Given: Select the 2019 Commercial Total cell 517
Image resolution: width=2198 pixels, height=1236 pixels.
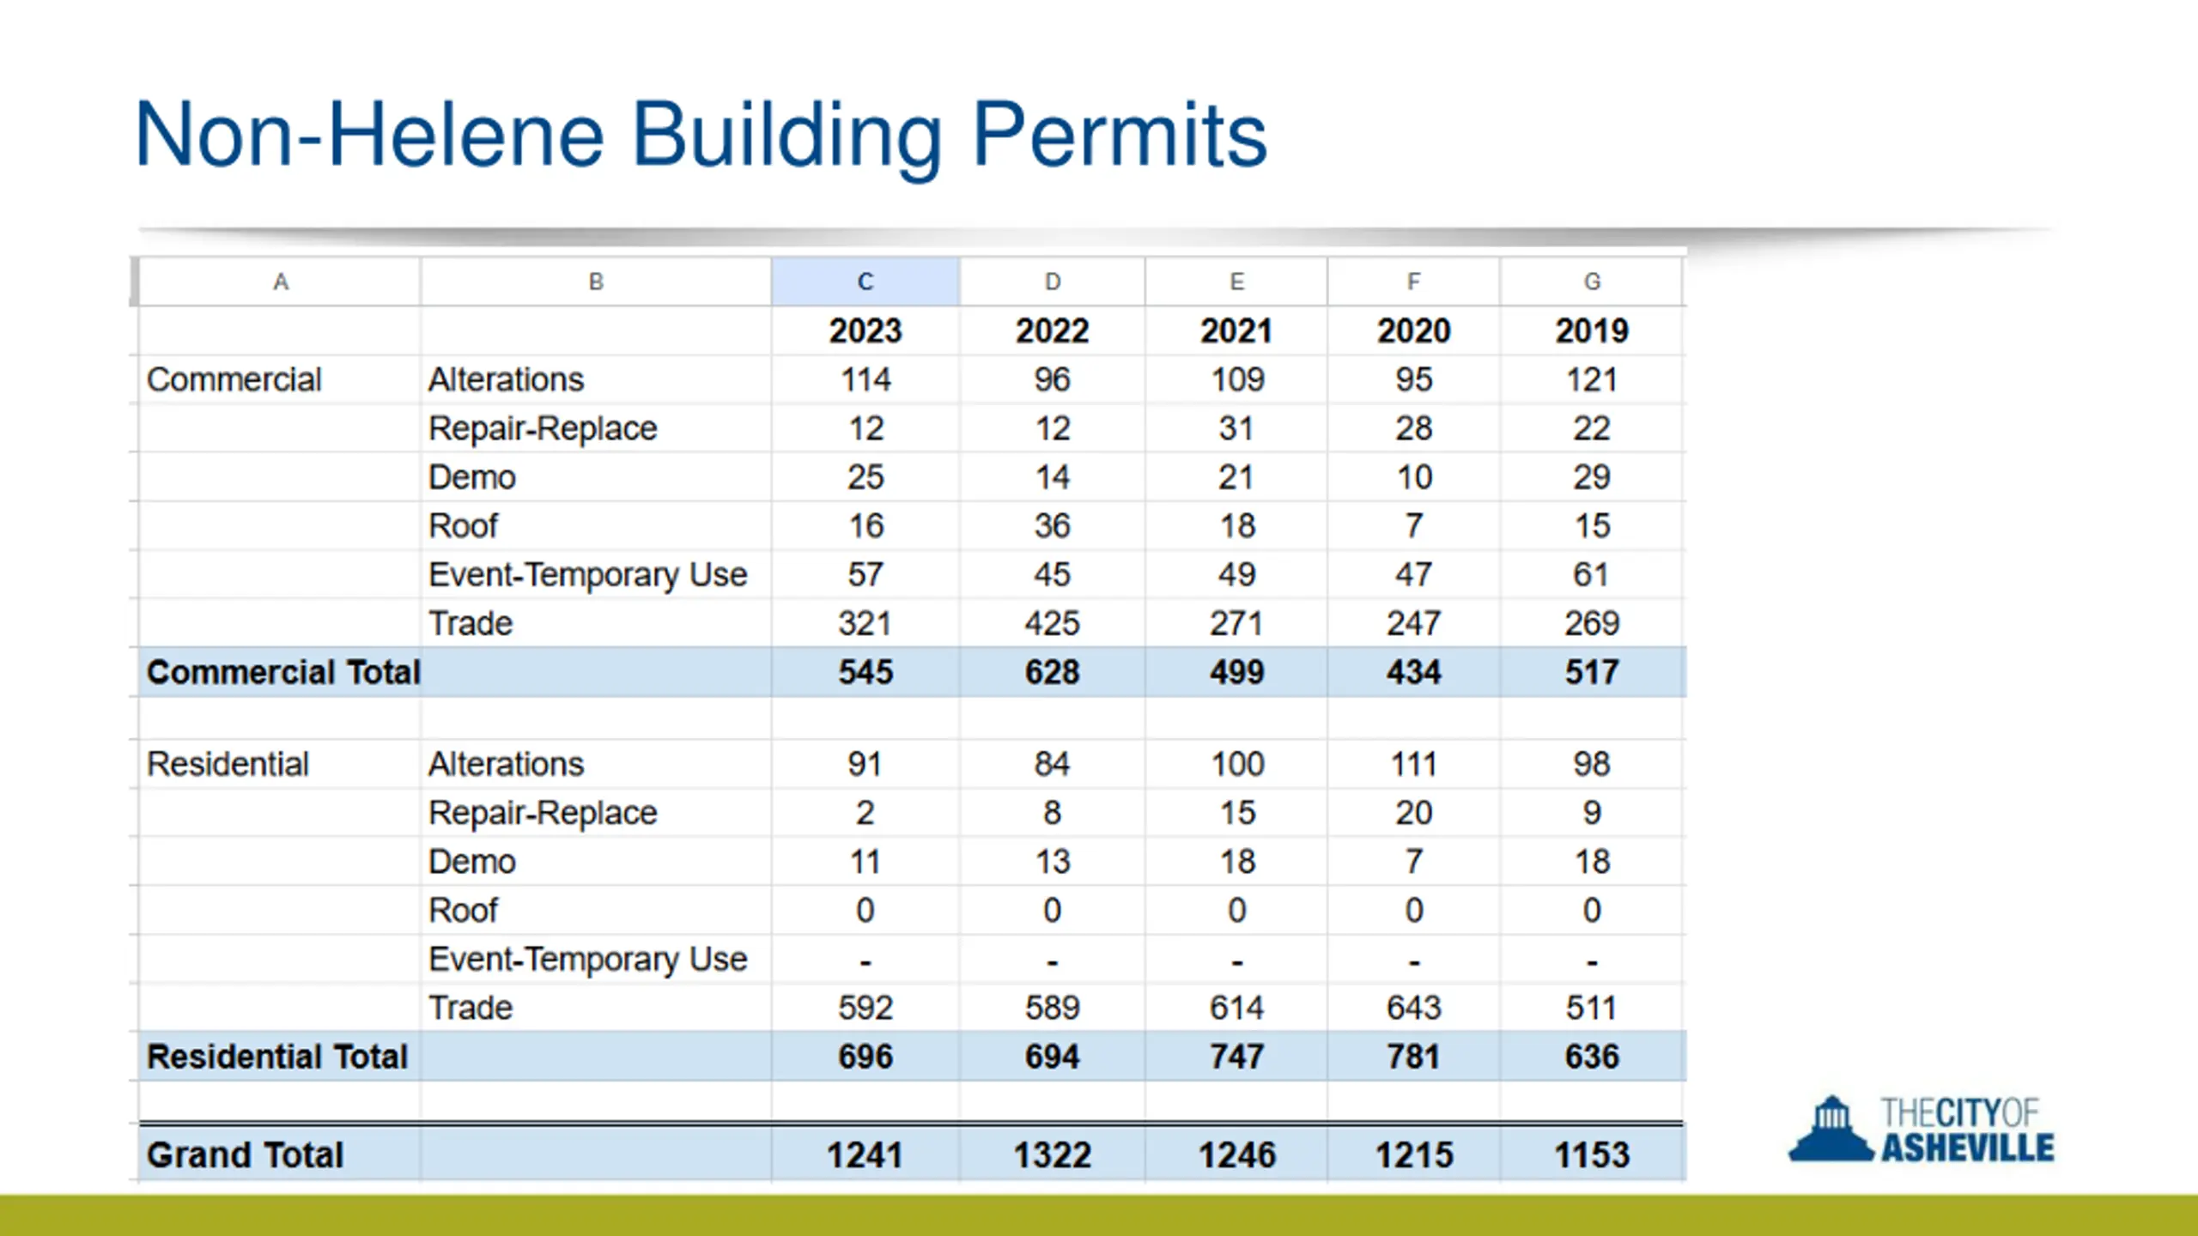Looking at the screenshot, I should 1592,672.
